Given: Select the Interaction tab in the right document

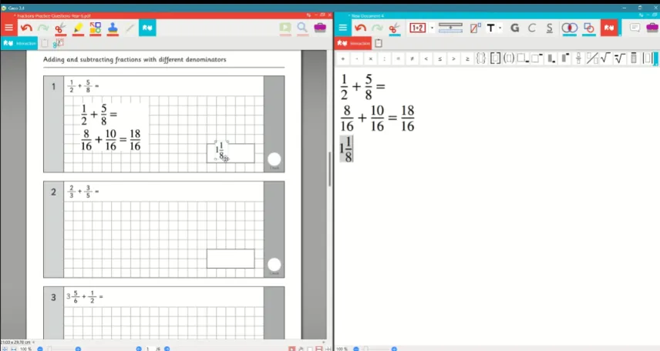Looking at the screenshot, I should point(354,43).
